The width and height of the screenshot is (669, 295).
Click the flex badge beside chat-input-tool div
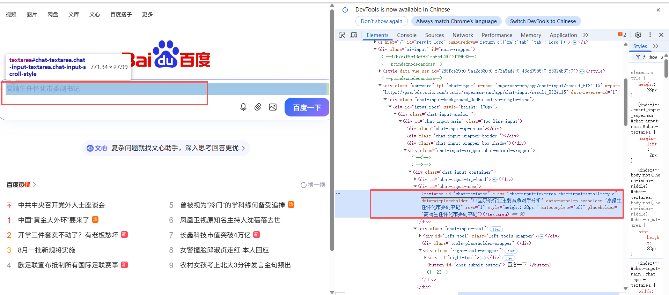[x=496, y=229]
